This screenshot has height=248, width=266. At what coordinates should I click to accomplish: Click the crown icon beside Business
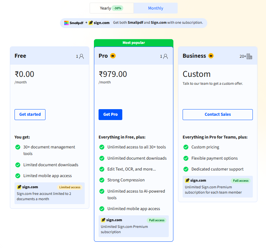tap(211, 56)
